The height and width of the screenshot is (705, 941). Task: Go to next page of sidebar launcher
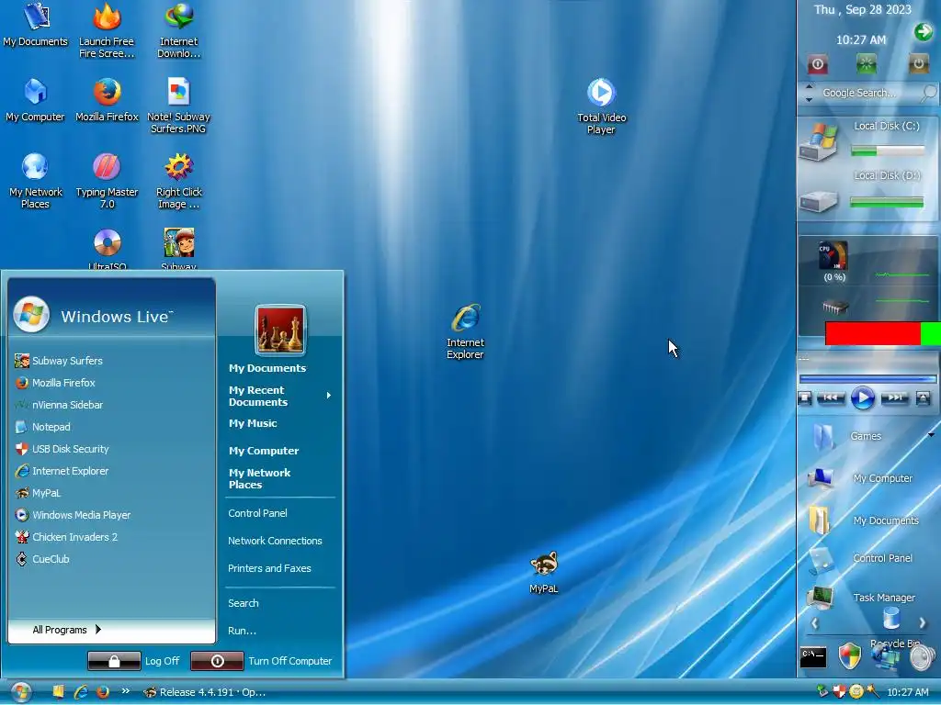tap(923, 623)
